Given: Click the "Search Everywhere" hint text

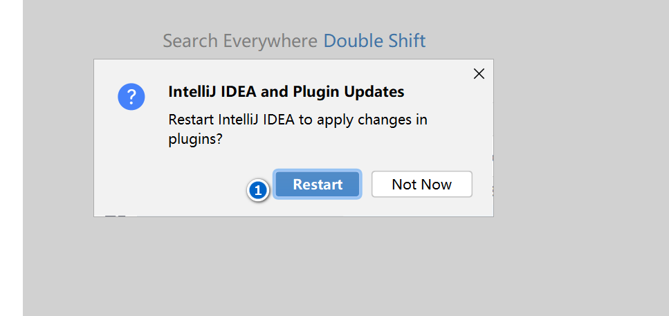Looking at the screenshot, I should click(x=241, y=41).
